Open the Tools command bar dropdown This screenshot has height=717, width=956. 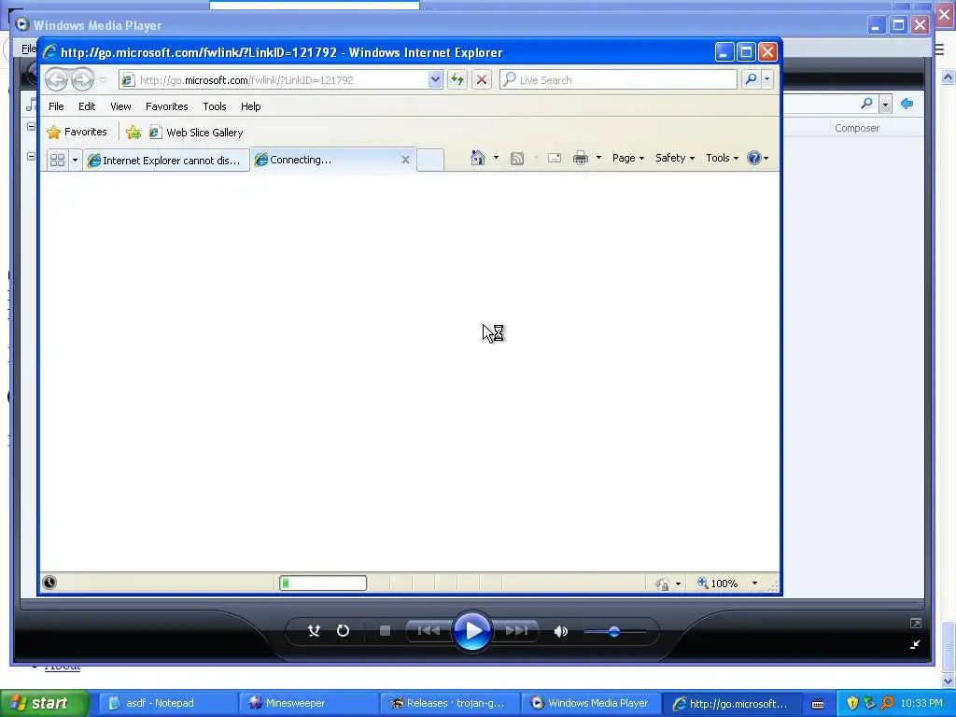point(722,158)
